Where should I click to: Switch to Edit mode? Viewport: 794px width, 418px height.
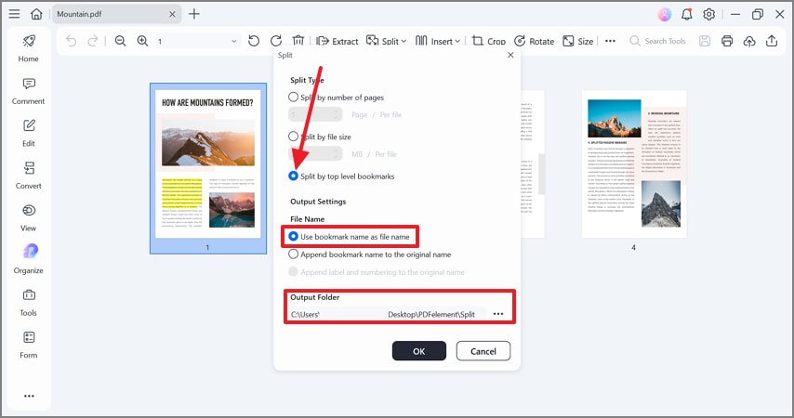pos(28,133)
